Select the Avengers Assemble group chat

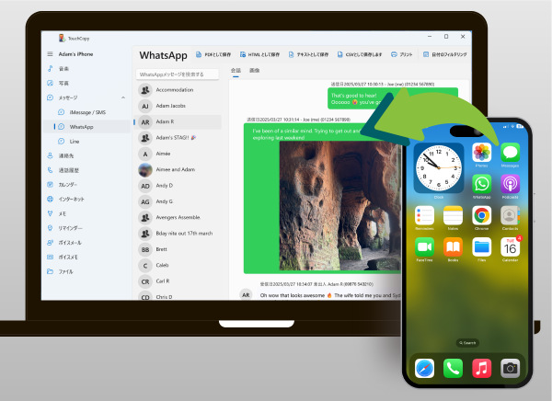178,218
